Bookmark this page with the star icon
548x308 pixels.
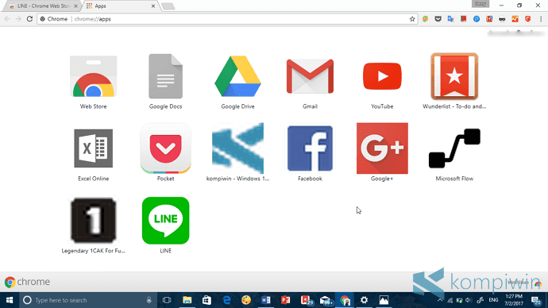pyautogui.click(x=412, y=19)
